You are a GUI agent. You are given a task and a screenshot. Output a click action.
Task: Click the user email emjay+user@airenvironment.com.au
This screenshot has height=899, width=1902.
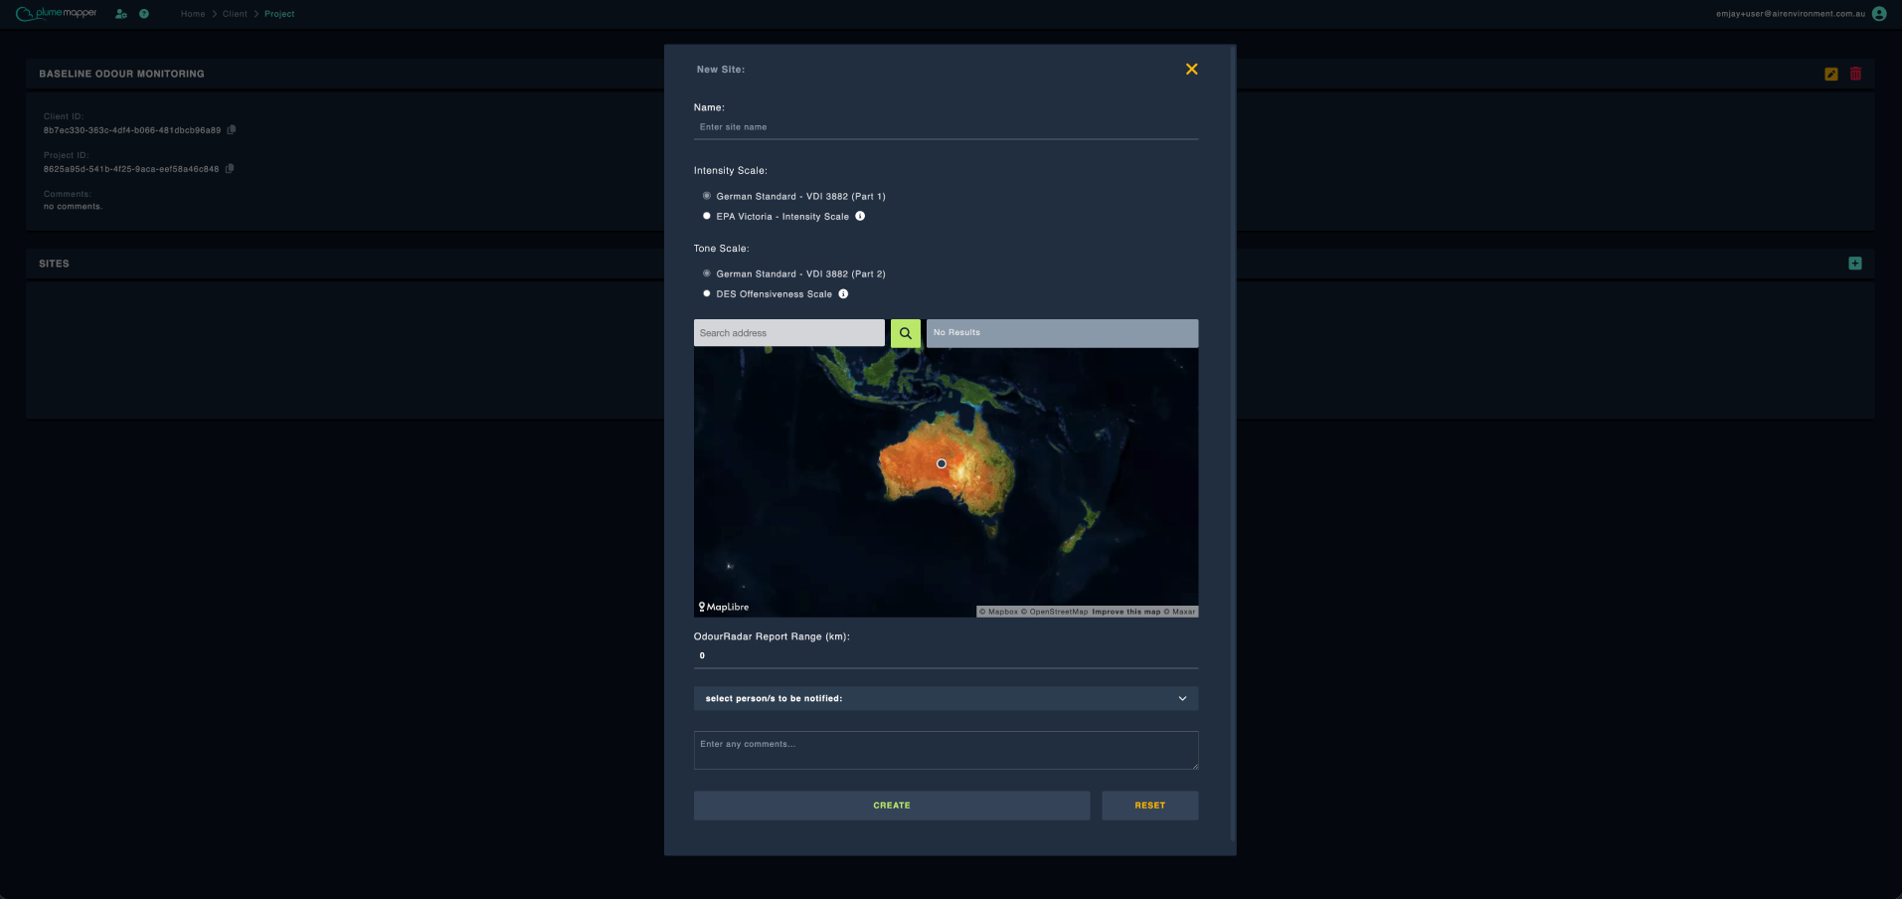coord(1791,14)
